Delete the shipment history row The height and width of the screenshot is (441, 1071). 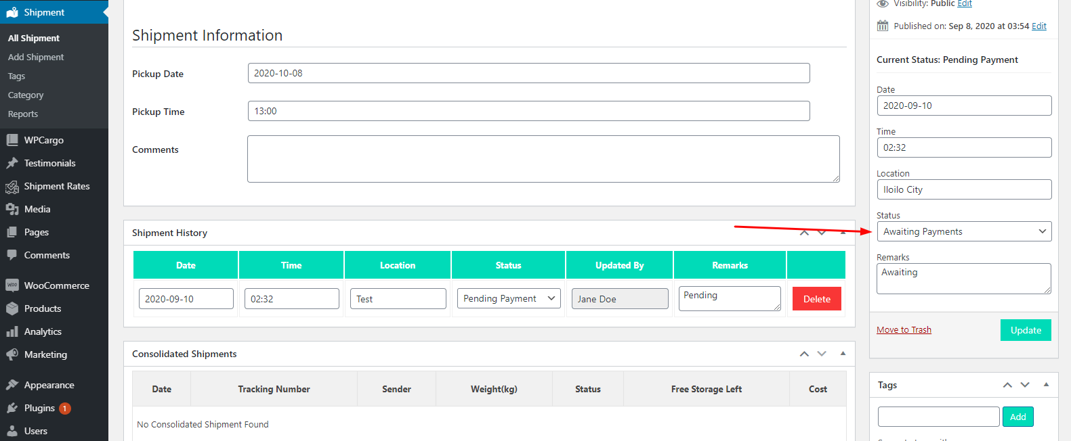(x=816, y=299)
